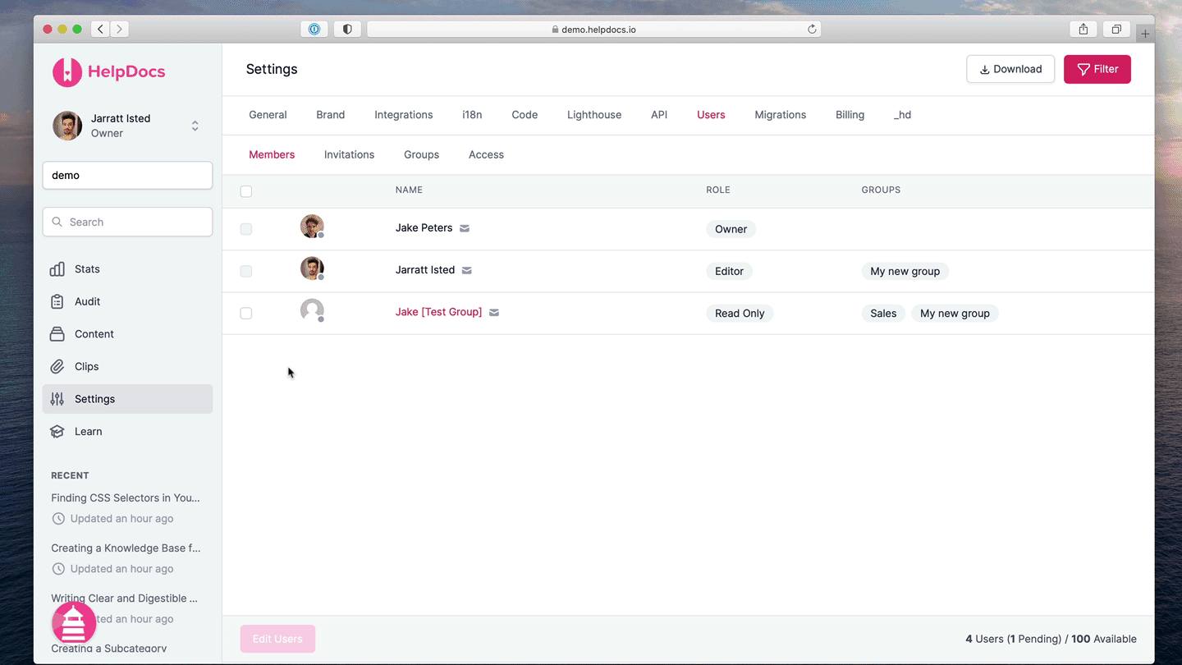The height and width of the screenshot is (665, 1182).
Task: Go to the Migrations tab
Action: tap(781, 115)
